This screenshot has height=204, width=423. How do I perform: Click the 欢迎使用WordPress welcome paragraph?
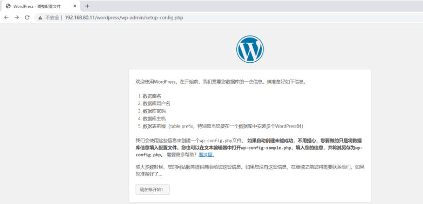221,82
